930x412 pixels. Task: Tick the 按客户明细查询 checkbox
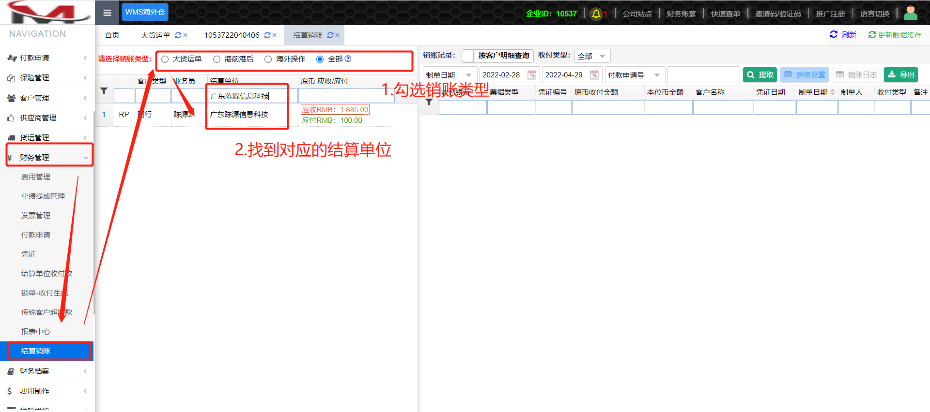click(x=468, y=56)
